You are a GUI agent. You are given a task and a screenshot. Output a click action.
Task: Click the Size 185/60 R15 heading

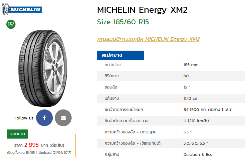pyautogui.click(x=123, y=22)
